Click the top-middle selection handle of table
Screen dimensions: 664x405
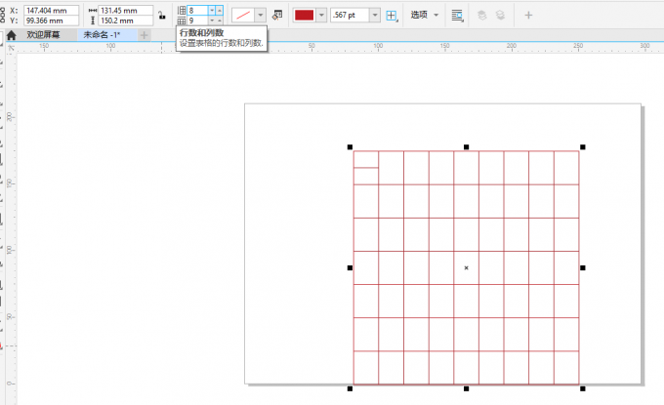click(x=466, y=146)
